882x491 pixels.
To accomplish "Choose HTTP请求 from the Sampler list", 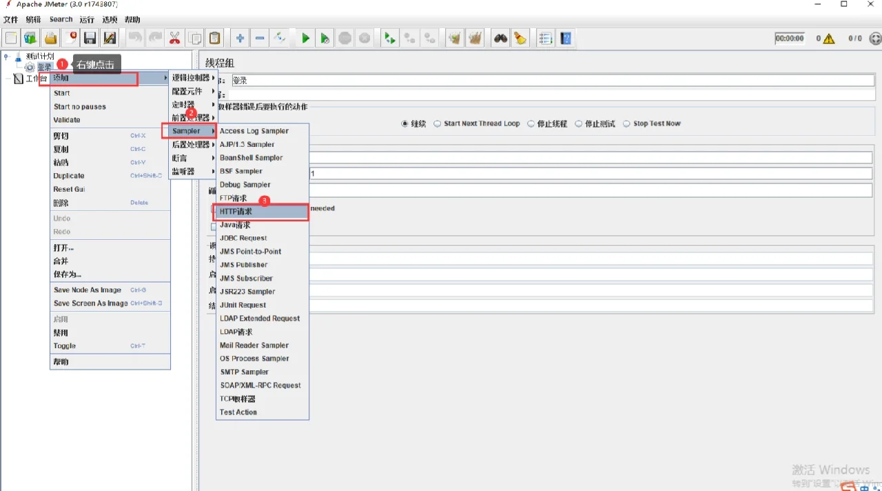I will point(263,212).
